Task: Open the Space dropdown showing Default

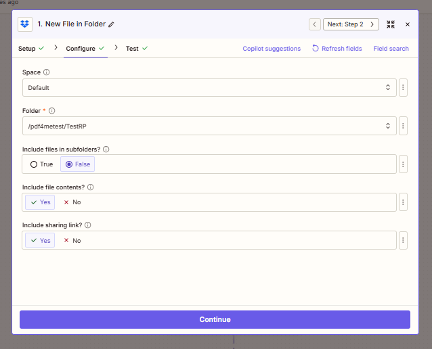Action: [209, 88]
